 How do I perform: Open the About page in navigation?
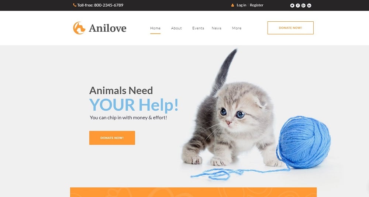pos(176,28)
